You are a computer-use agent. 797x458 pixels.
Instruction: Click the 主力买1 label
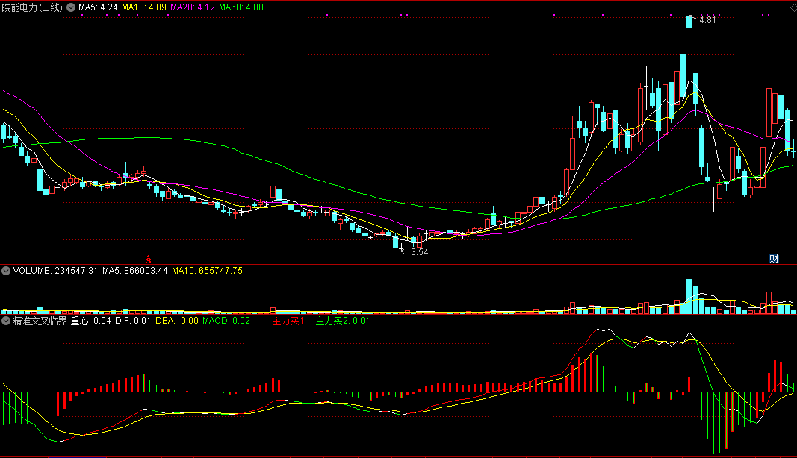click(x=292, y=321)
